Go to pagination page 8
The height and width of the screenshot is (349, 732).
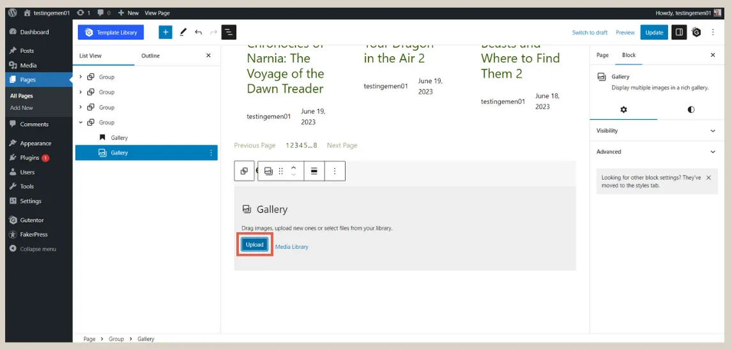click(x=315, y=145)
